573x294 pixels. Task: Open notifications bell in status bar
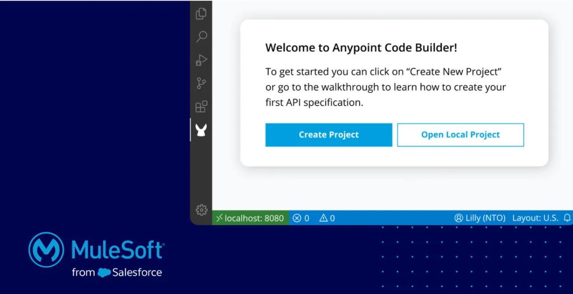567,218
